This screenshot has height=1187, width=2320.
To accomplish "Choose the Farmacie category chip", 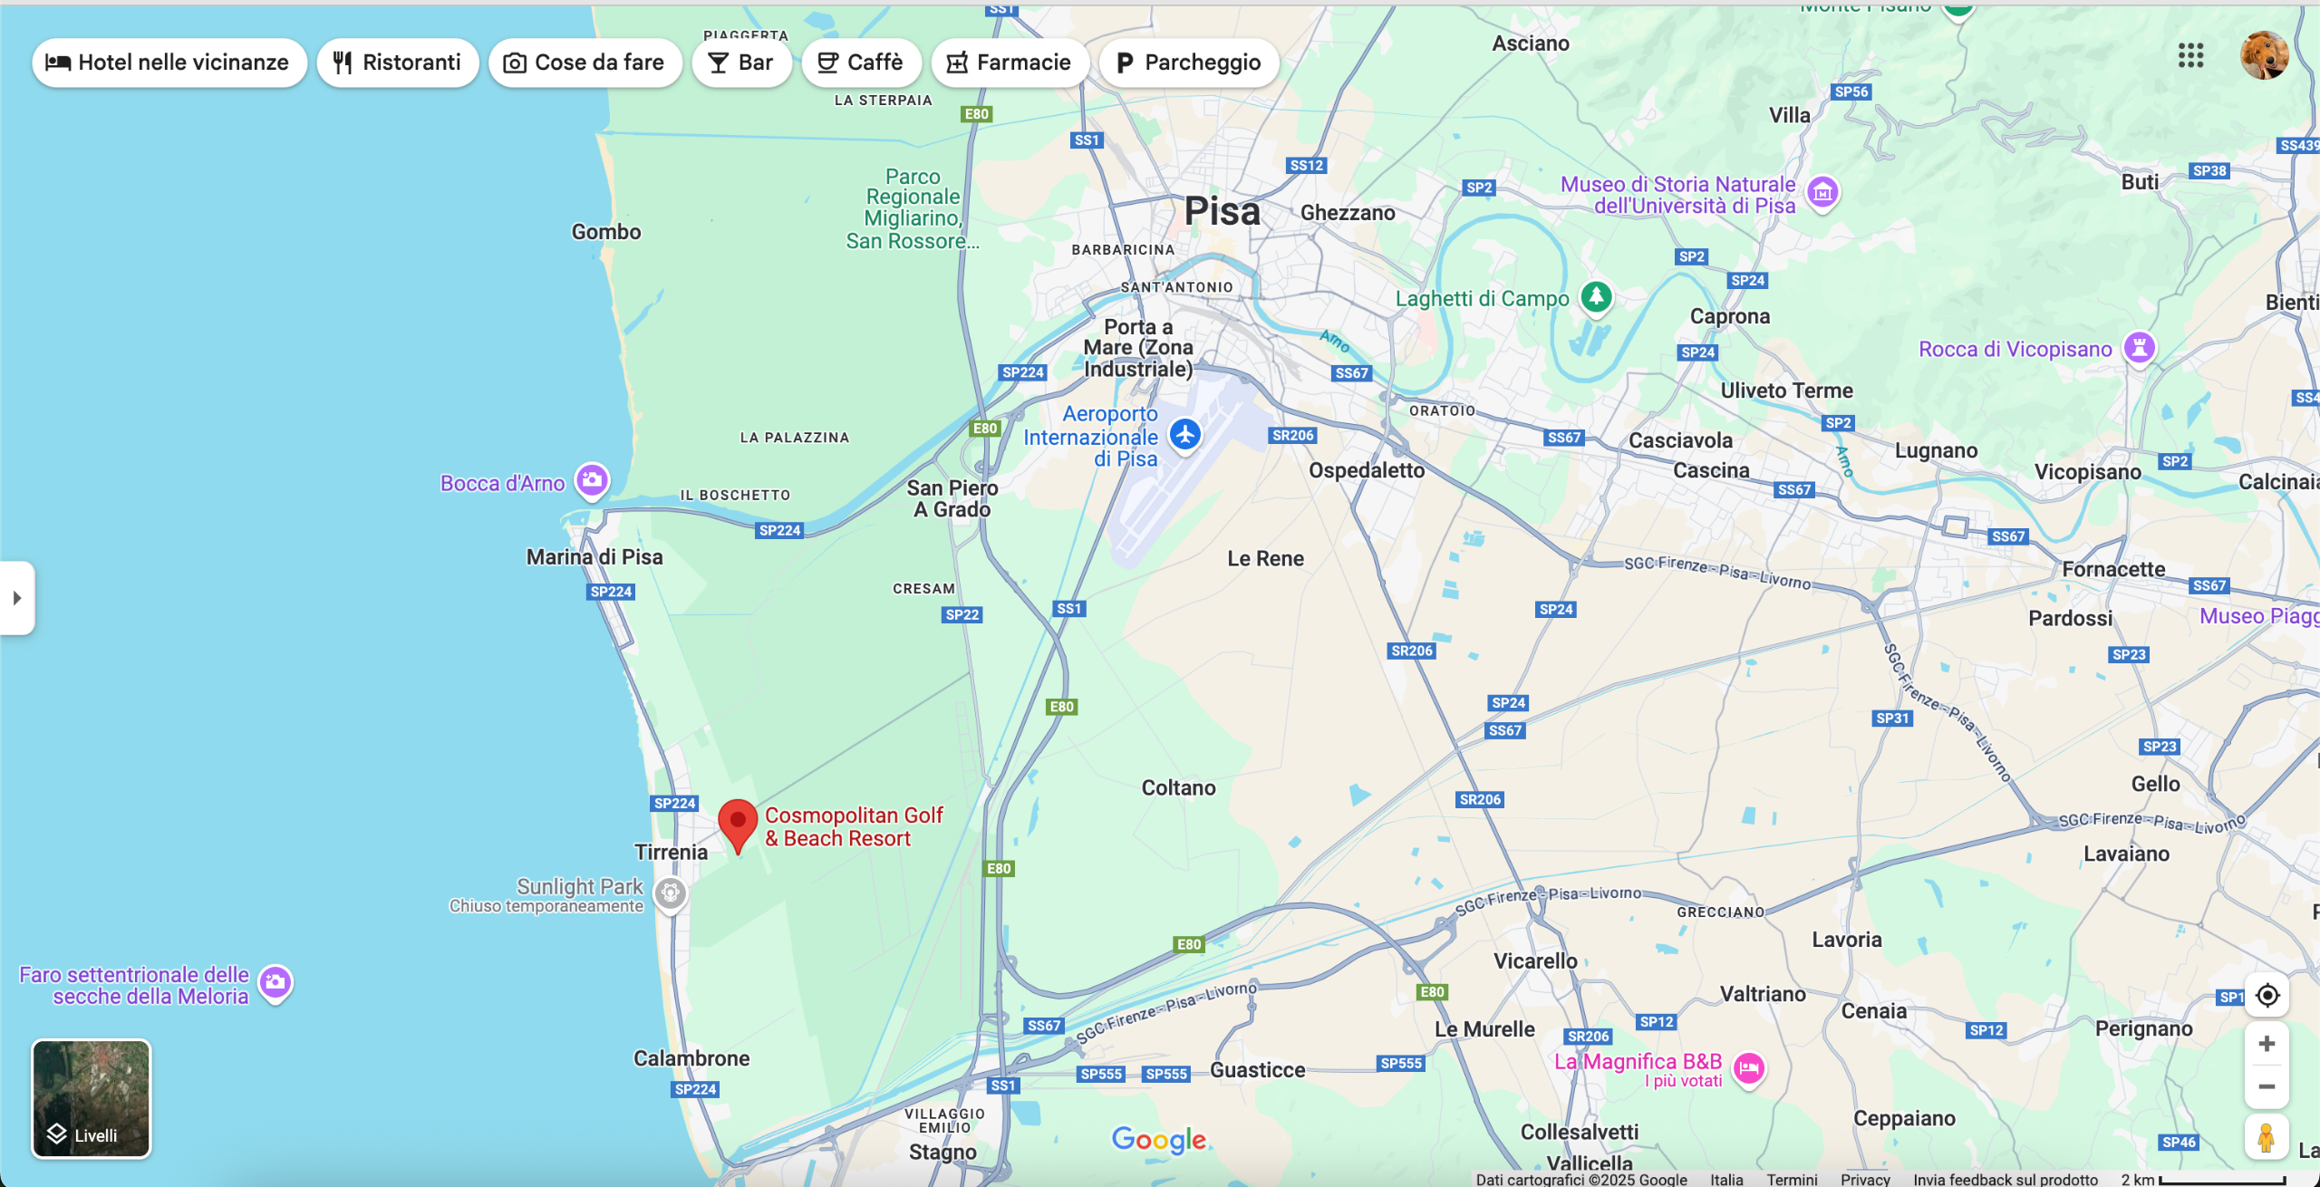I will click(1010, 63).
